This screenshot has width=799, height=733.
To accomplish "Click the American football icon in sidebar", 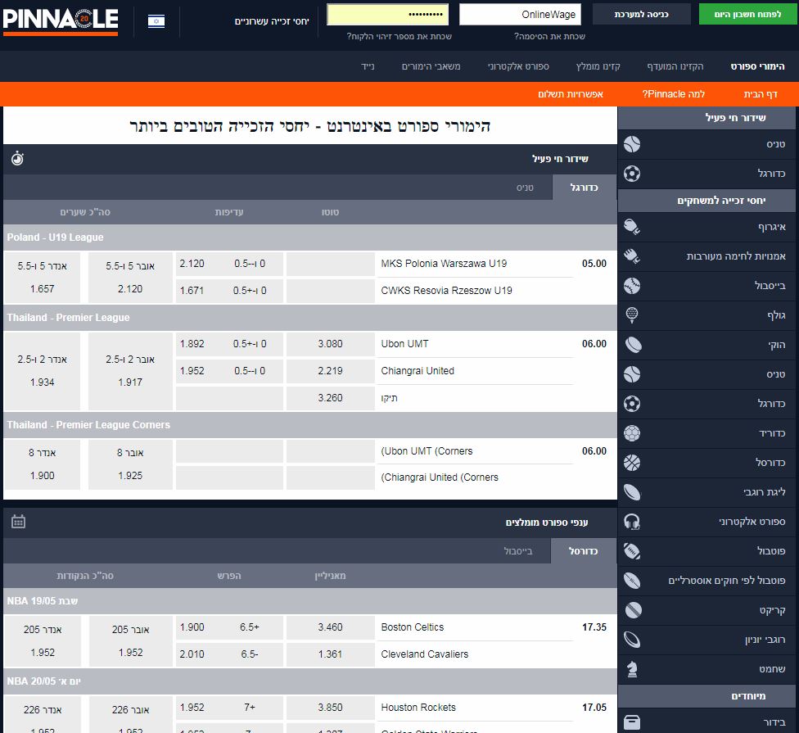I will tap(631, 551).
